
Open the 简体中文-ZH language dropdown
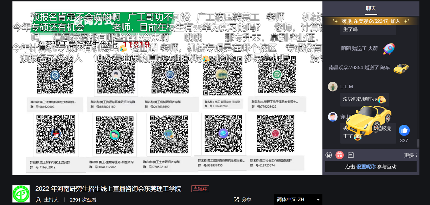[298, 200]
